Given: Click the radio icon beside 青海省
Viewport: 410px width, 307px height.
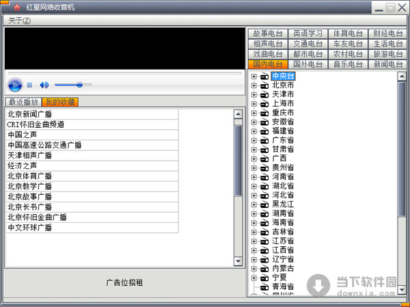Looking at the screenshot, I should coord(264,287).
